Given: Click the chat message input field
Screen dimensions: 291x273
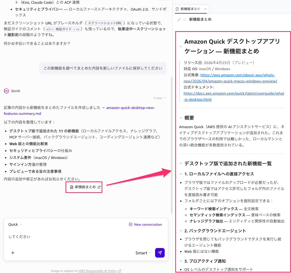Looking at the screenshot, I should 85,237.
